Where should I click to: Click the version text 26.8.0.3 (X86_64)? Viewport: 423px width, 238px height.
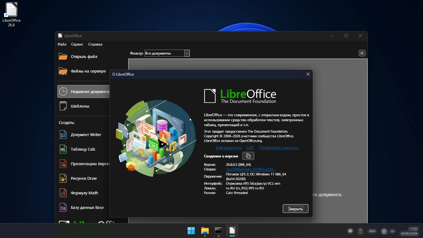(238, 165)
